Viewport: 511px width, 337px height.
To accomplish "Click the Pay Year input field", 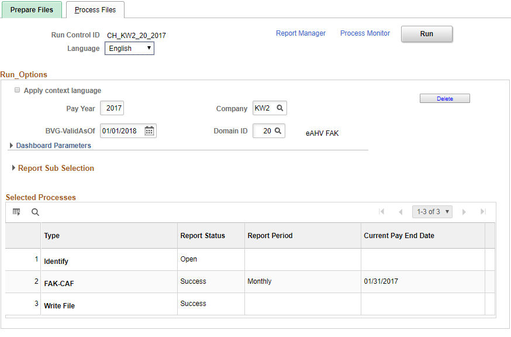I will click(112, 108).
